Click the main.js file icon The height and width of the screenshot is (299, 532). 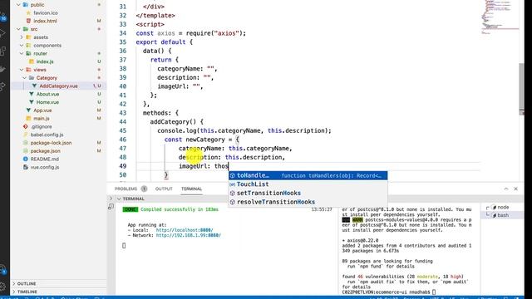28,119
